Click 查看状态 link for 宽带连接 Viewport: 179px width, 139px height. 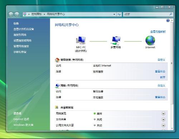pos(160,71)
